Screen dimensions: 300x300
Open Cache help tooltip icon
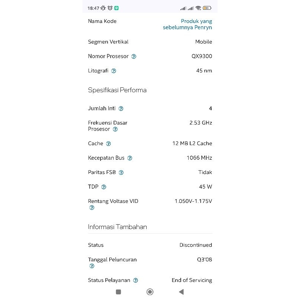click(108, 144)
